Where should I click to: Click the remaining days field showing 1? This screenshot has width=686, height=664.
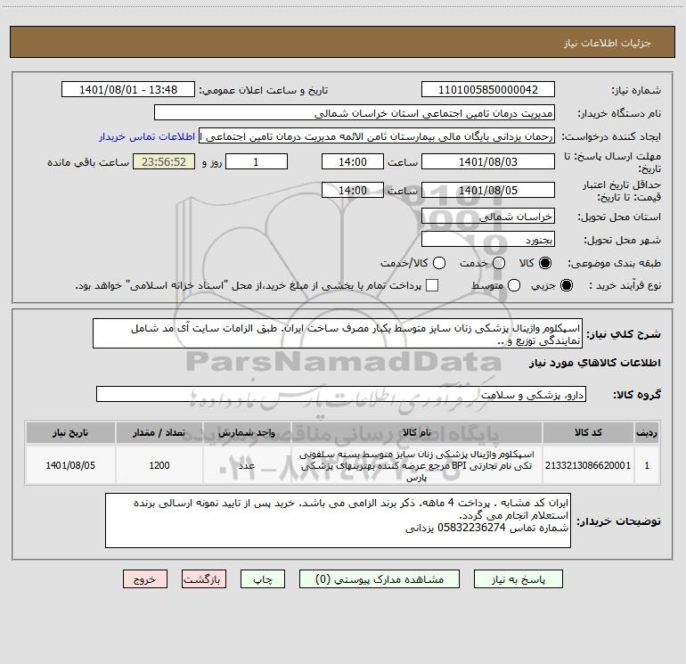click(x=257, y=162)
